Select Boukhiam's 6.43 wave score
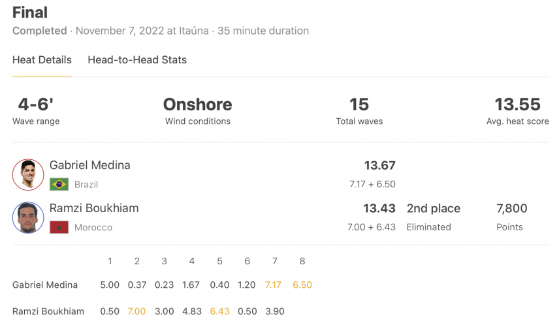 point(219,311)
